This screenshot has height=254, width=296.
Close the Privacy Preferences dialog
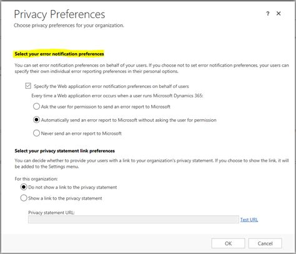point(279,14)
